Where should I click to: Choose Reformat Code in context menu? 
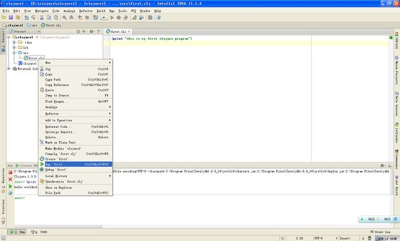click(76, 127)
